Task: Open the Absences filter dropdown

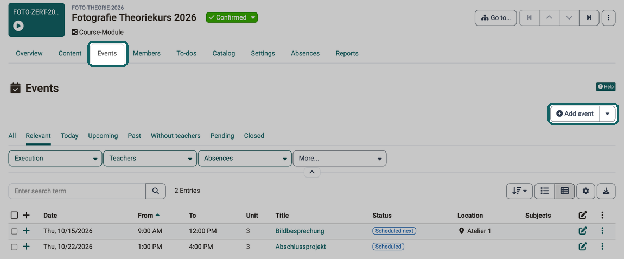Action: point(245,158)
